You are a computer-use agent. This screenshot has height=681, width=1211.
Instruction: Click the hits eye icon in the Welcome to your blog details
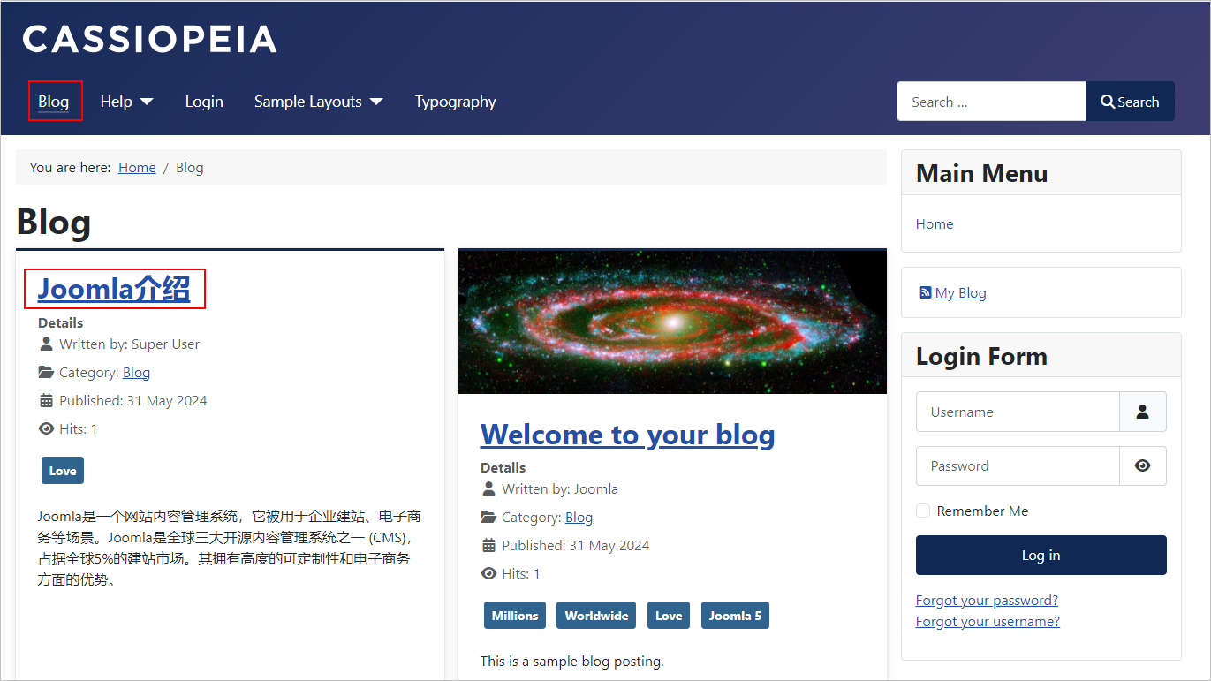[x=489, y=573]
